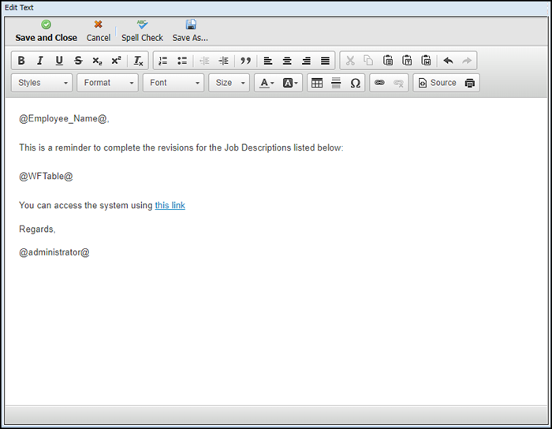
Task: Open the text color picker
Action: [266, 83]
